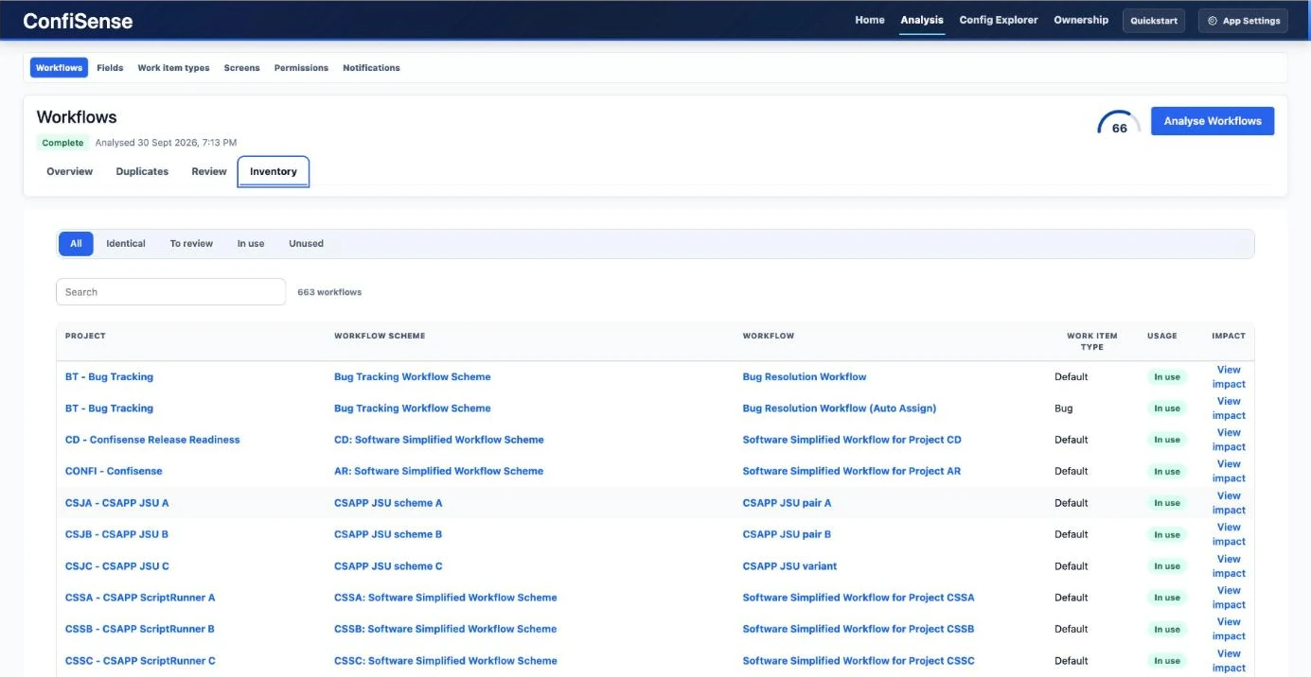Open CSSB: Software Simplified Workflow Scheme
This screenshot has width=1311, height=677.
click(x=446, y=629)
